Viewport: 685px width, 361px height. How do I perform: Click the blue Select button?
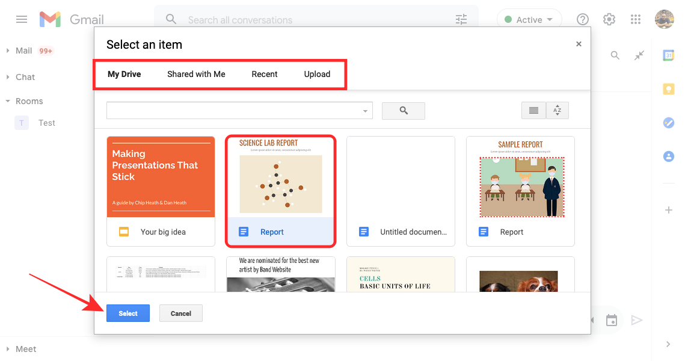coord(128,313)
